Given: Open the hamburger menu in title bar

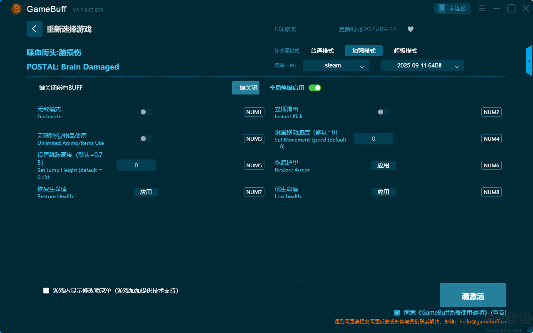Looking at the screenshot, I should click(x=482, y=8).
